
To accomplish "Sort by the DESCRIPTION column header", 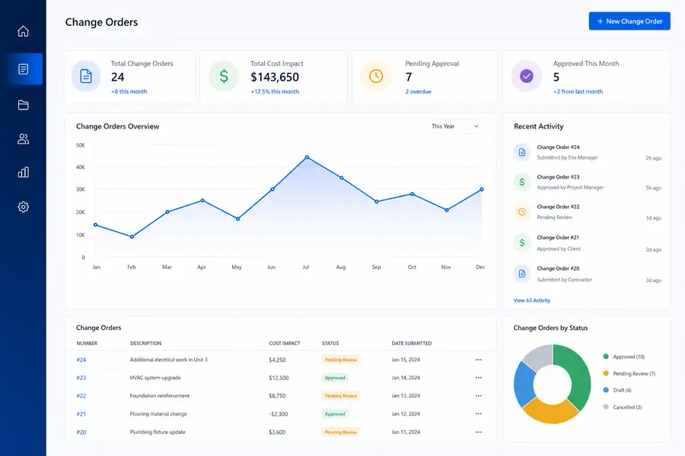I will click(145, 344).
